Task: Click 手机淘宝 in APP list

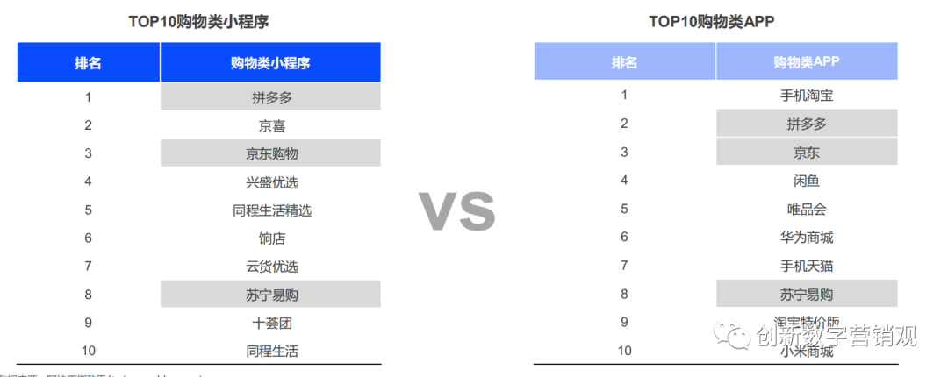Action: pos(807,96)
